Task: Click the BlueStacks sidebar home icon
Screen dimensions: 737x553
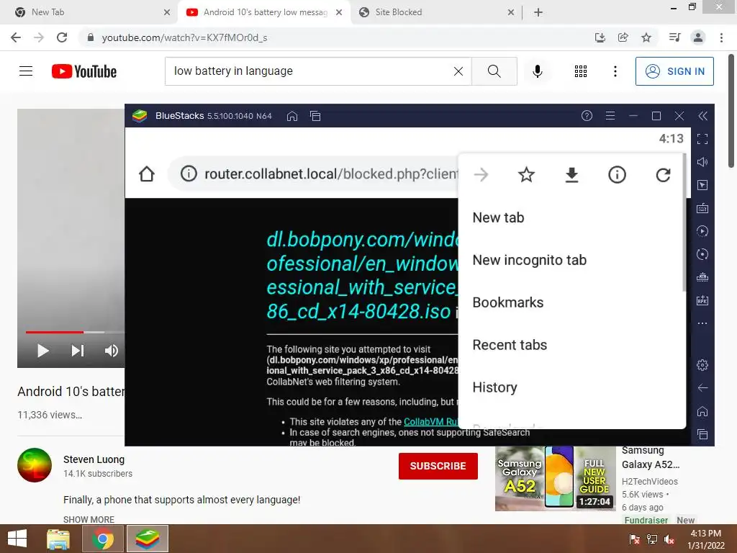Action: pos(702,411)
